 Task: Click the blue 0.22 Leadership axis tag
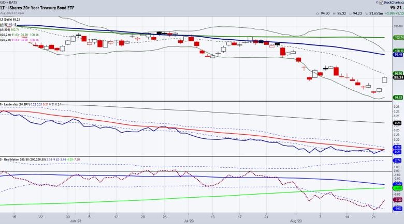point(398,147)
